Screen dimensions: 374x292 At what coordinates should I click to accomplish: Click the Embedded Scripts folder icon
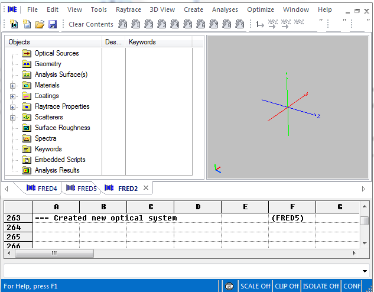[x=27, y=160]
